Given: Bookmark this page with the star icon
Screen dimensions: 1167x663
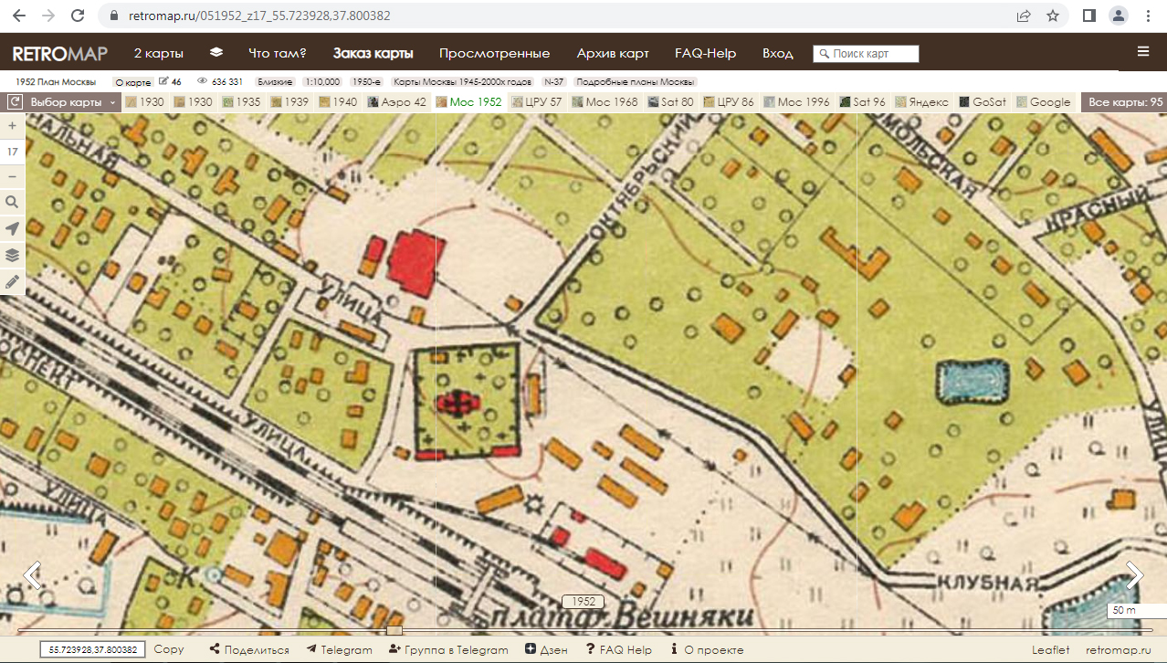Looking at the screenshot, I should click(x=1053, y=16).
